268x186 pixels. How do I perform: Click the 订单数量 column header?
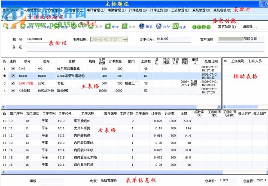click(115, 61)
